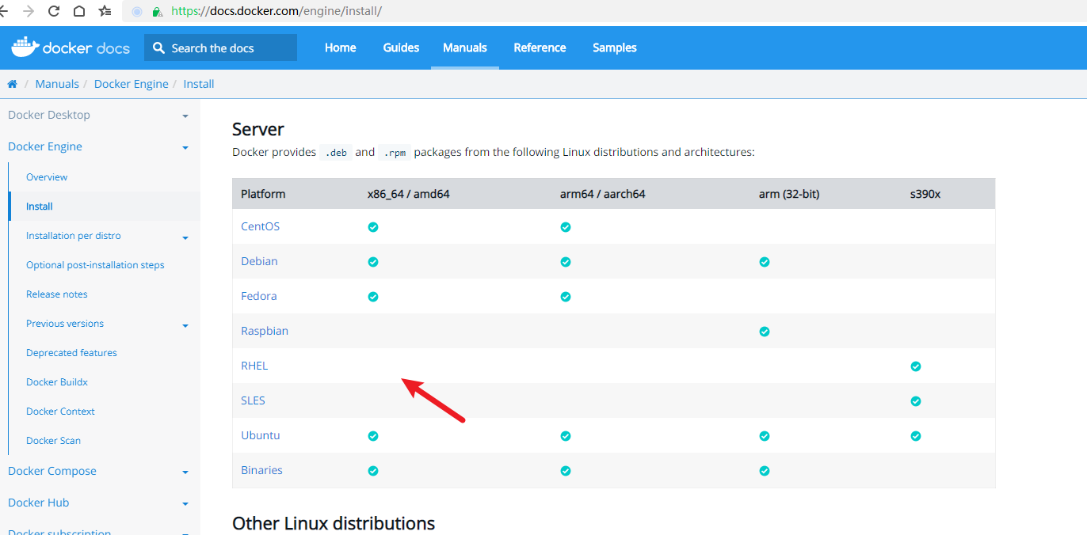The height and width of the screenshot is (535, 1087).
Task: Open the Fedora platform link
Action: [x=259, y=296]
